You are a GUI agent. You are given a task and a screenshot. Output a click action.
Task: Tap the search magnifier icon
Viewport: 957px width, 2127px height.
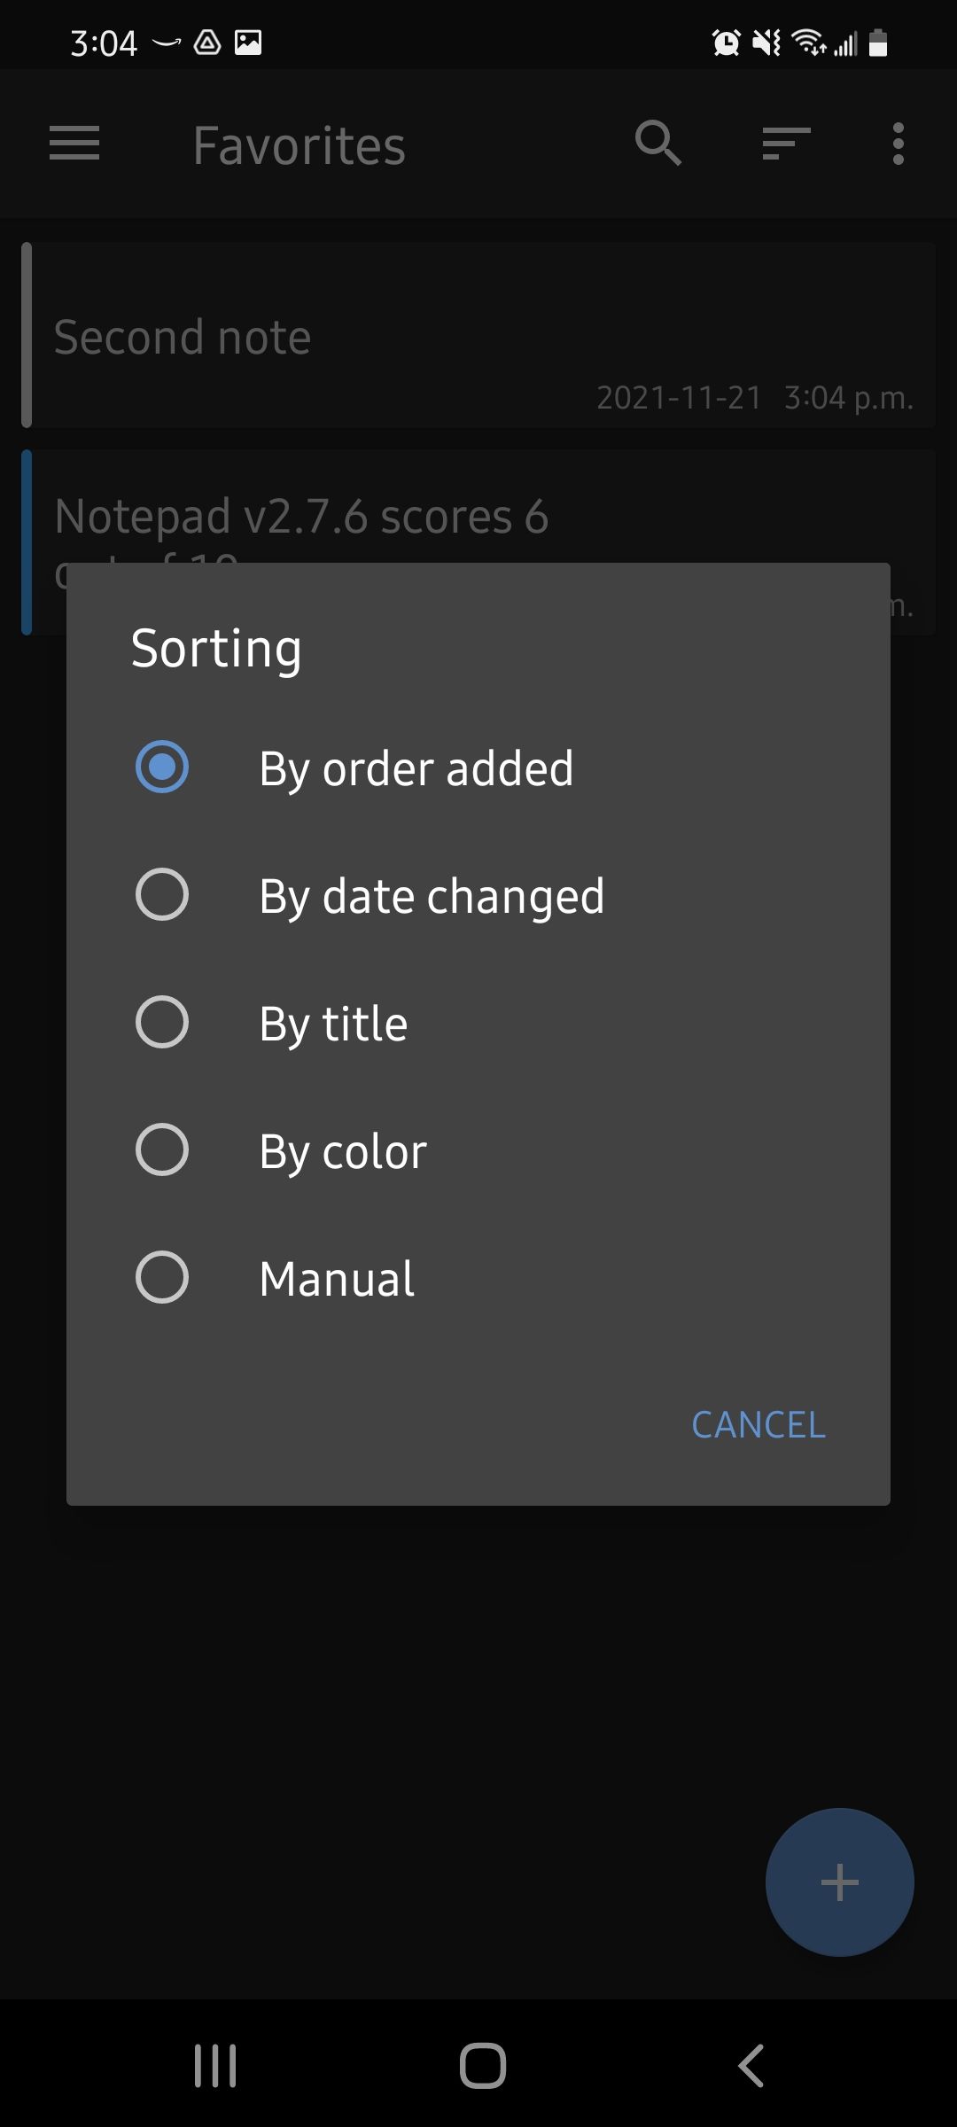pos(658,144)
